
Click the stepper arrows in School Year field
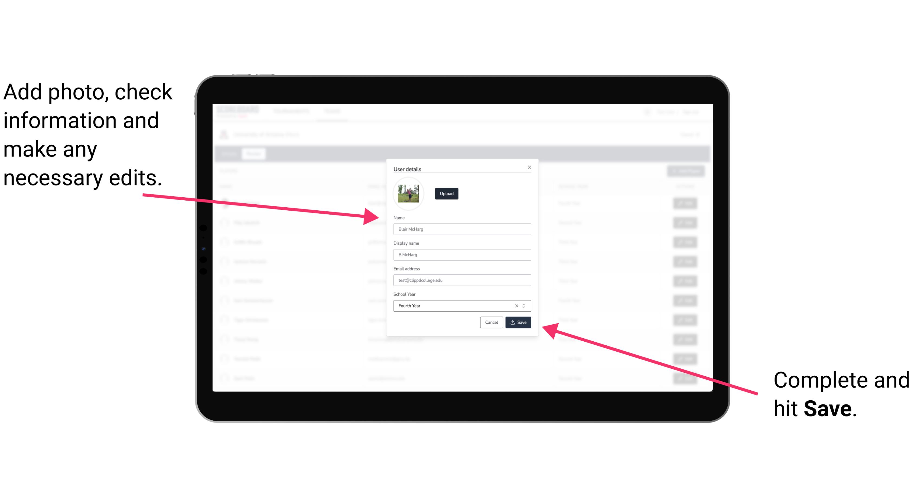525,305
